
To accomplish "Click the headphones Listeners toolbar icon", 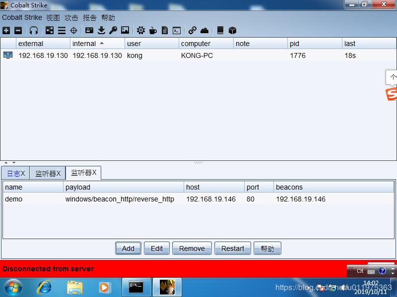I will [x=34, y=30].
